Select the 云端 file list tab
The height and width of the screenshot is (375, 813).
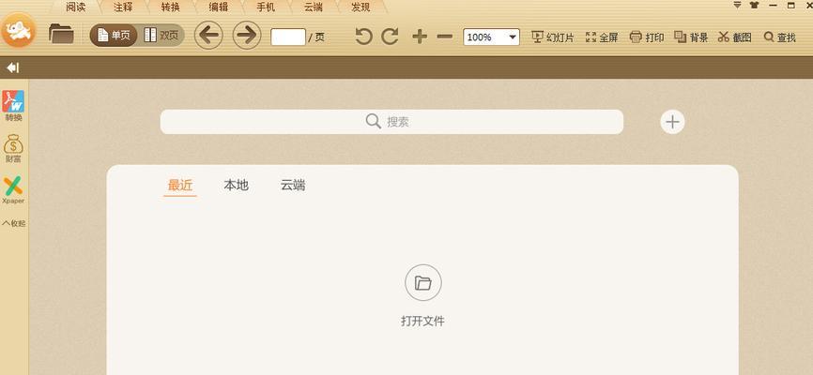tap(292, 185)
